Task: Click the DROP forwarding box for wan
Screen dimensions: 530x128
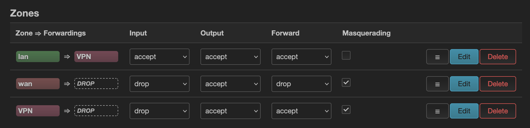Action: (x=96, y=84)
